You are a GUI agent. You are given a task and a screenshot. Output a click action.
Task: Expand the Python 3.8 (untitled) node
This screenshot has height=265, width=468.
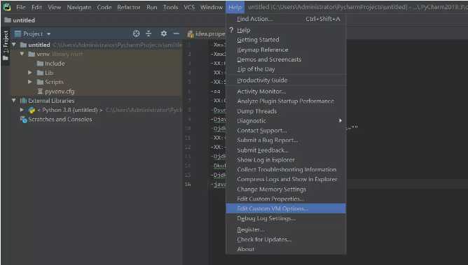pos(22,110)
